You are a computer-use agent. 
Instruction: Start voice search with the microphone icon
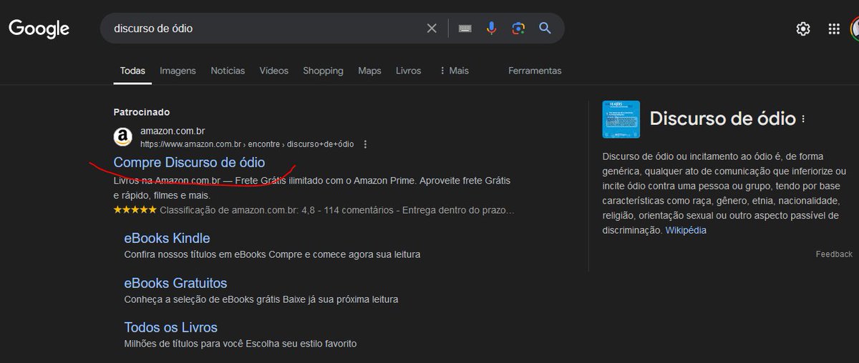492,29
